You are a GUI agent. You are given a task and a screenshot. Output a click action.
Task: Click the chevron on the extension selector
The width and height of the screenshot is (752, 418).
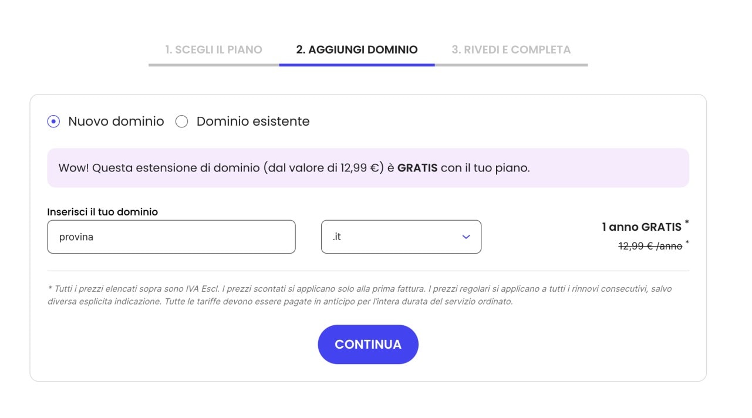(x=466, y=237)
